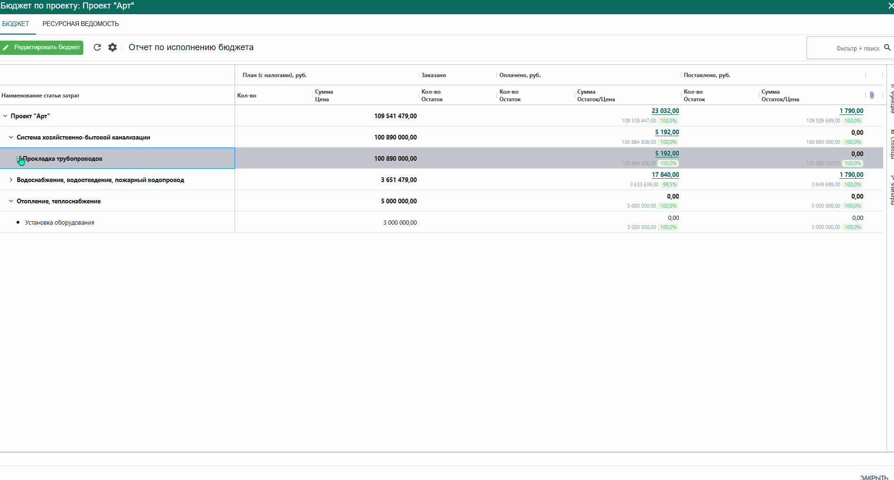894x480 pixels.
Task: Collapse the Проект "Арт" row
Action: [5, 116]
